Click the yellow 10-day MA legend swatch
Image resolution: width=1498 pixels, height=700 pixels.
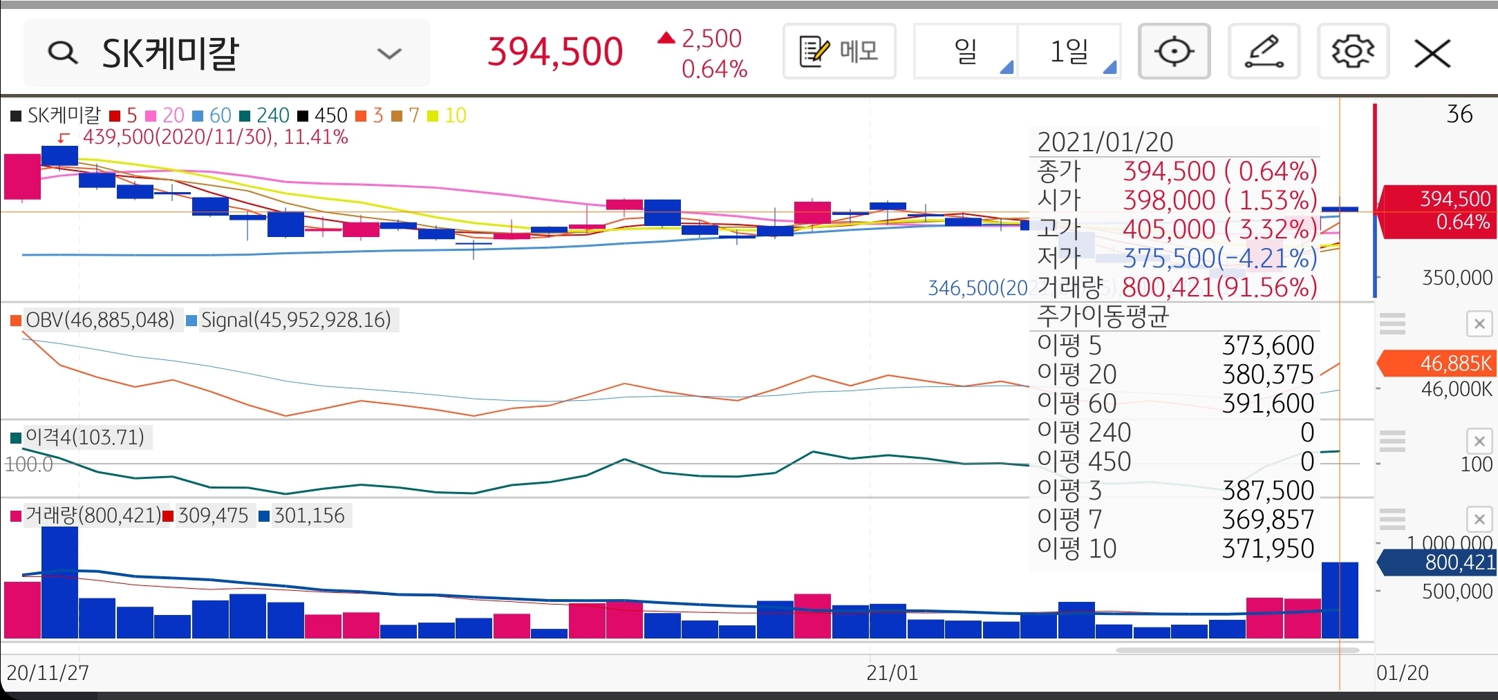point(433,115)
